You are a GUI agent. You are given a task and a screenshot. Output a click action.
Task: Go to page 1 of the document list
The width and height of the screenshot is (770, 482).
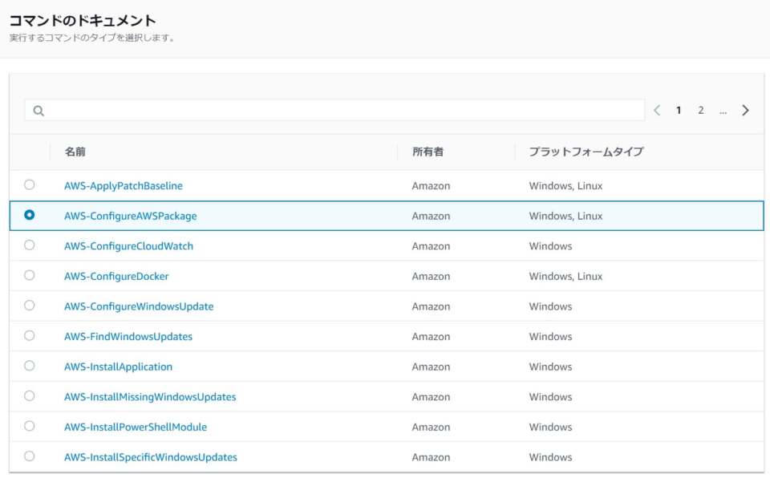coord(678,110)
